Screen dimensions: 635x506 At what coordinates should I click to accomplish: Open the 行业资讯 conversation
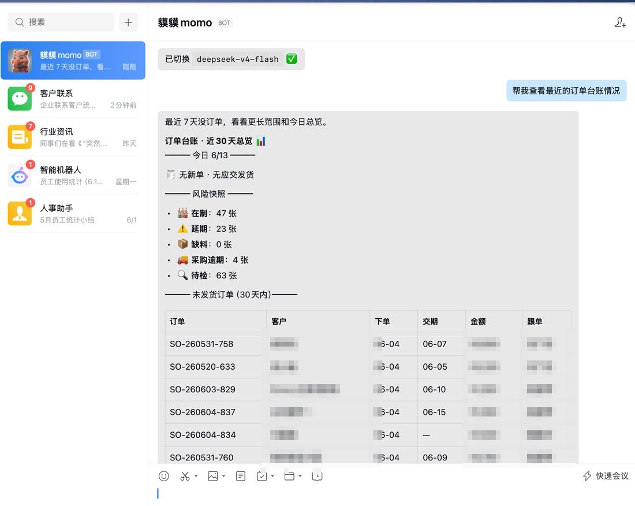coord(73,137)
